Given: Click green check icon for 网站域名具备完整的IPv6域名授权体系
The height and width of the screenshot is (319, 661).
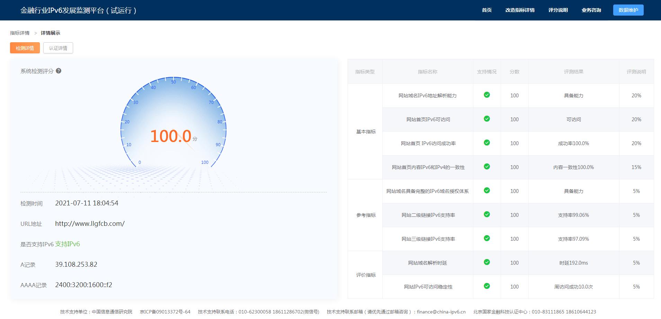Looking at the screenshot, I should click(x=486, y=190).
